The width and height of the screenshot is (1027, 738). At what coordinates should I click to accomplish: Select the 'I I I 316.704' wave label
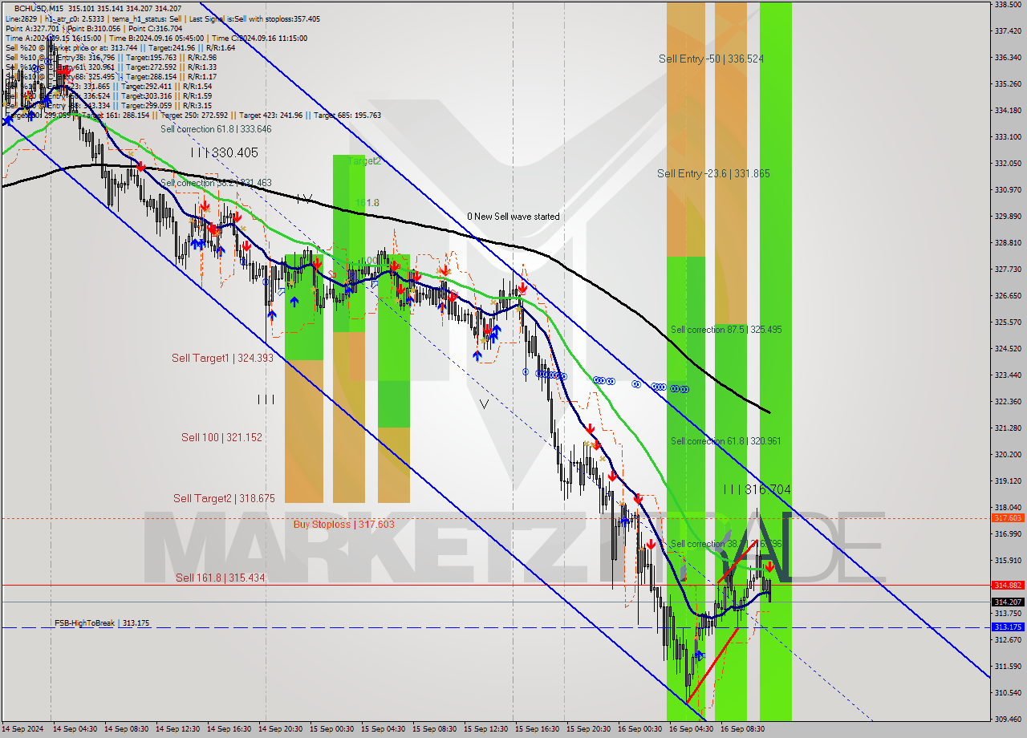coord(757,489)
